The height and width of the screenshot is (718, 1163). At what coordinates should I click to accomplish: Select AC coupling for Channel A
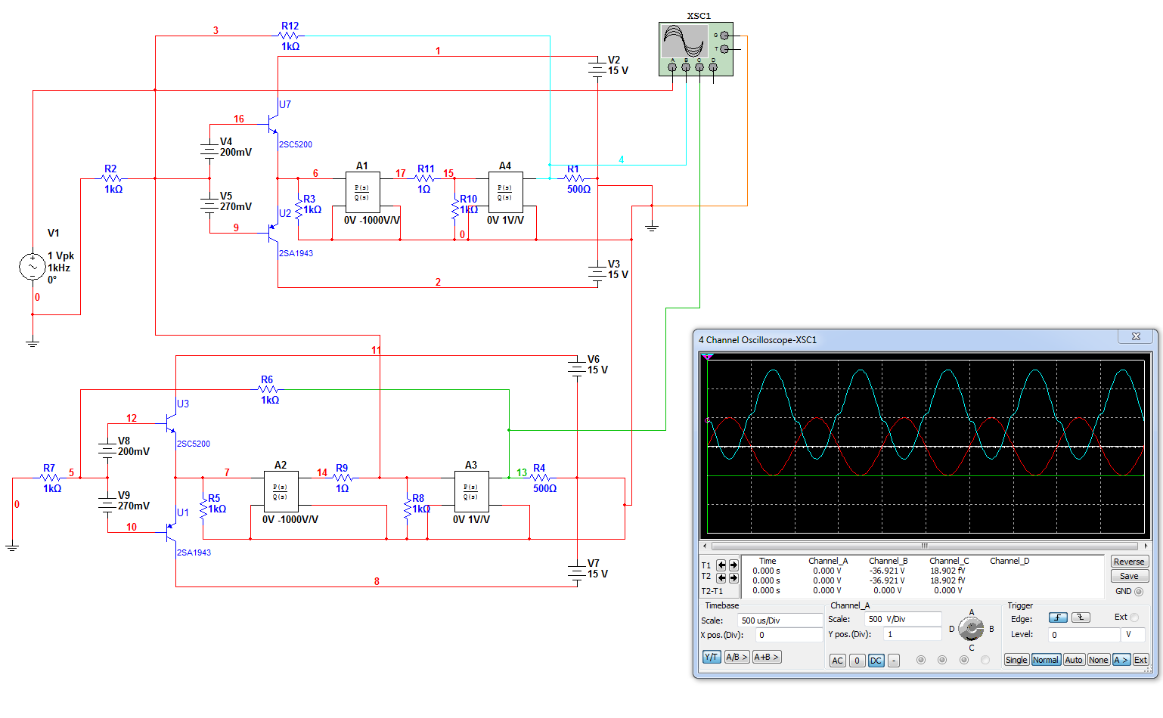pyautogui.click(x=837, y=661)
